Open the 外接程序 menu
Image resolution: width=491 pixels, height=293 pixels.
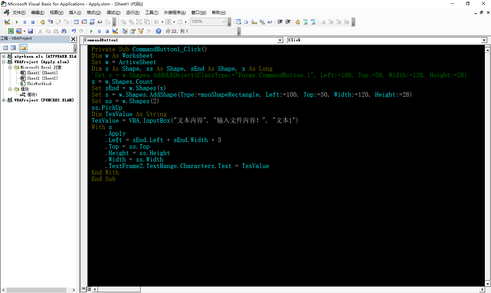(x=175, y=13)
